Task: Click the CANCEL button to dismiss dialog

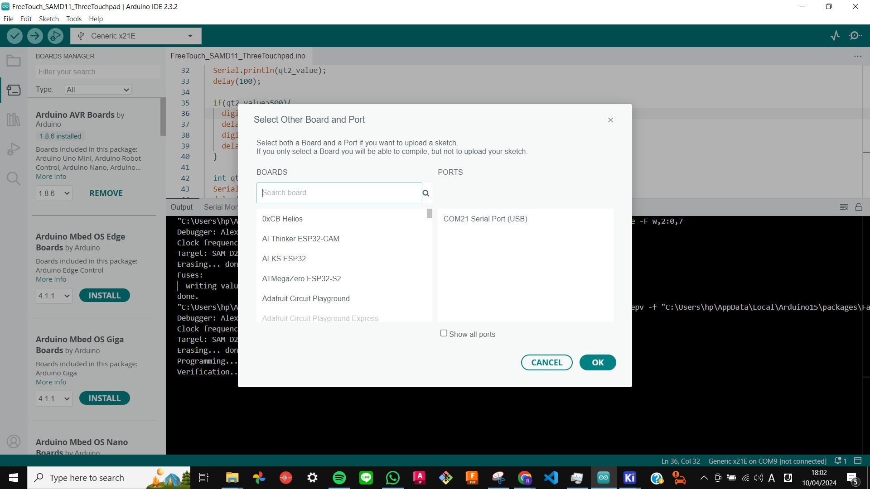Action: pos(547,362)
